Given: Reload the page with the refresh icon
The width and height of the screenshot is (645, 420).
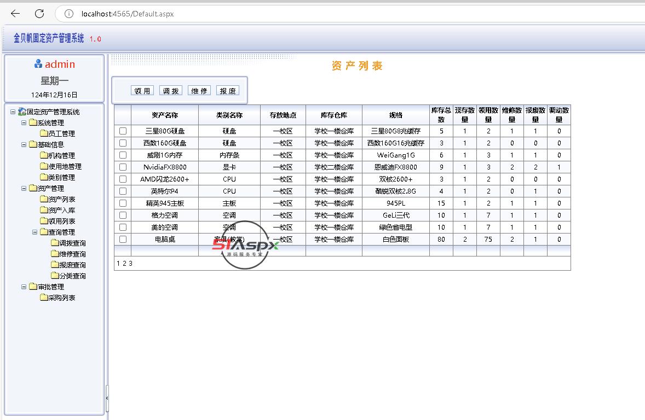Looking at the screenshot, I should tap(39, 14).
